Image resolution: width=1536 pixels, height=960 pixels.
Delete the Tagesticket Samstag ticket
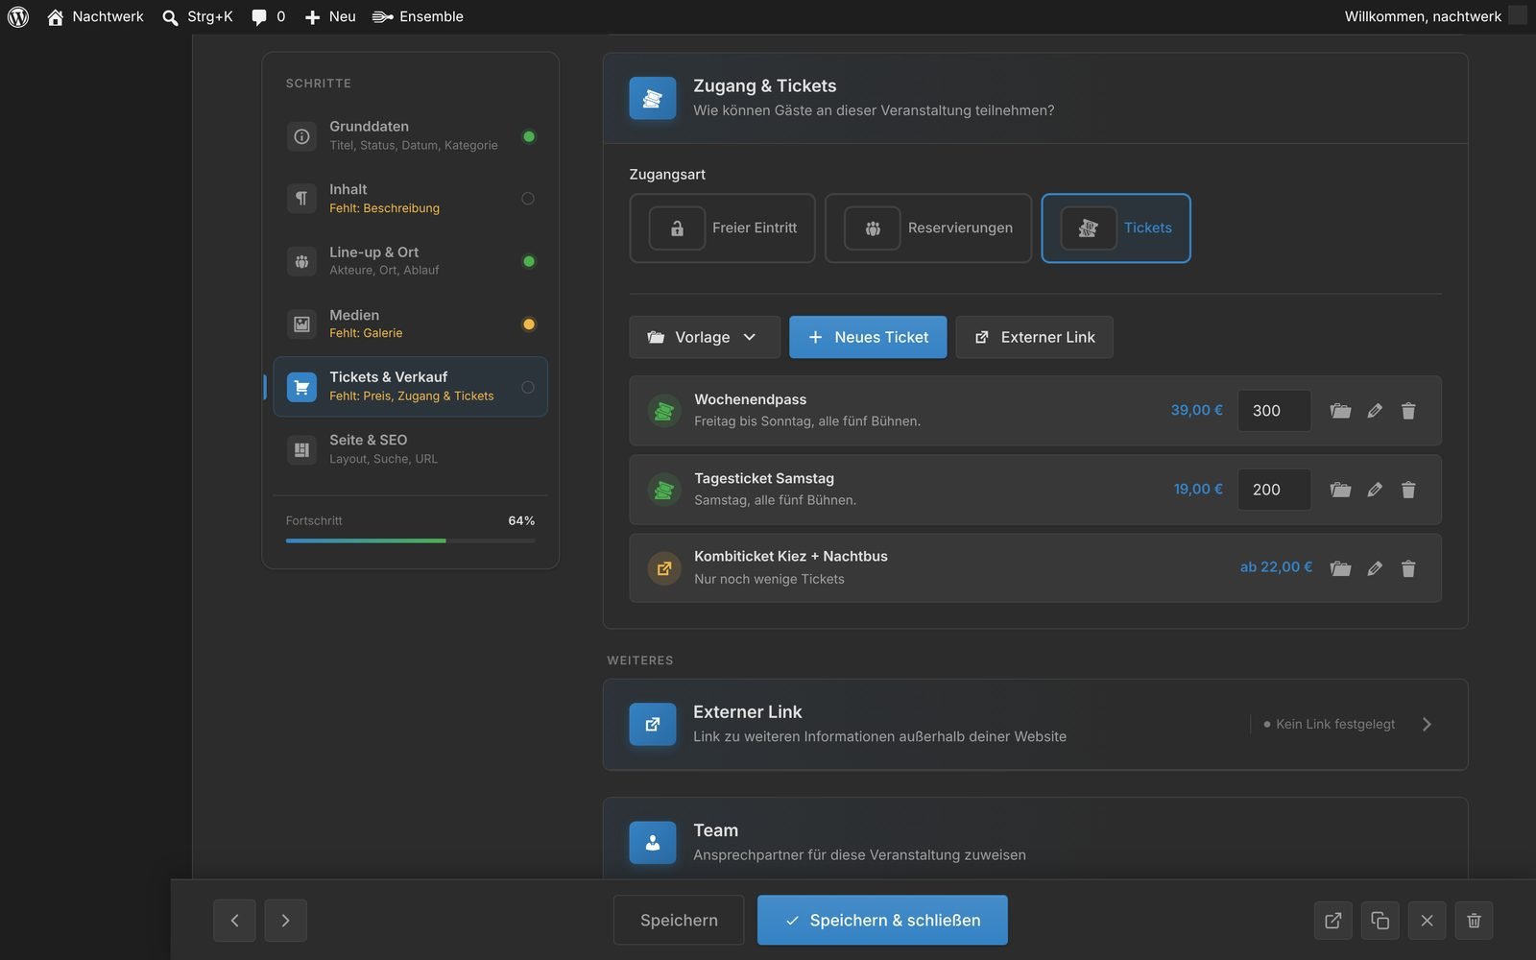pyautogui.click(x=1408, y=490)
